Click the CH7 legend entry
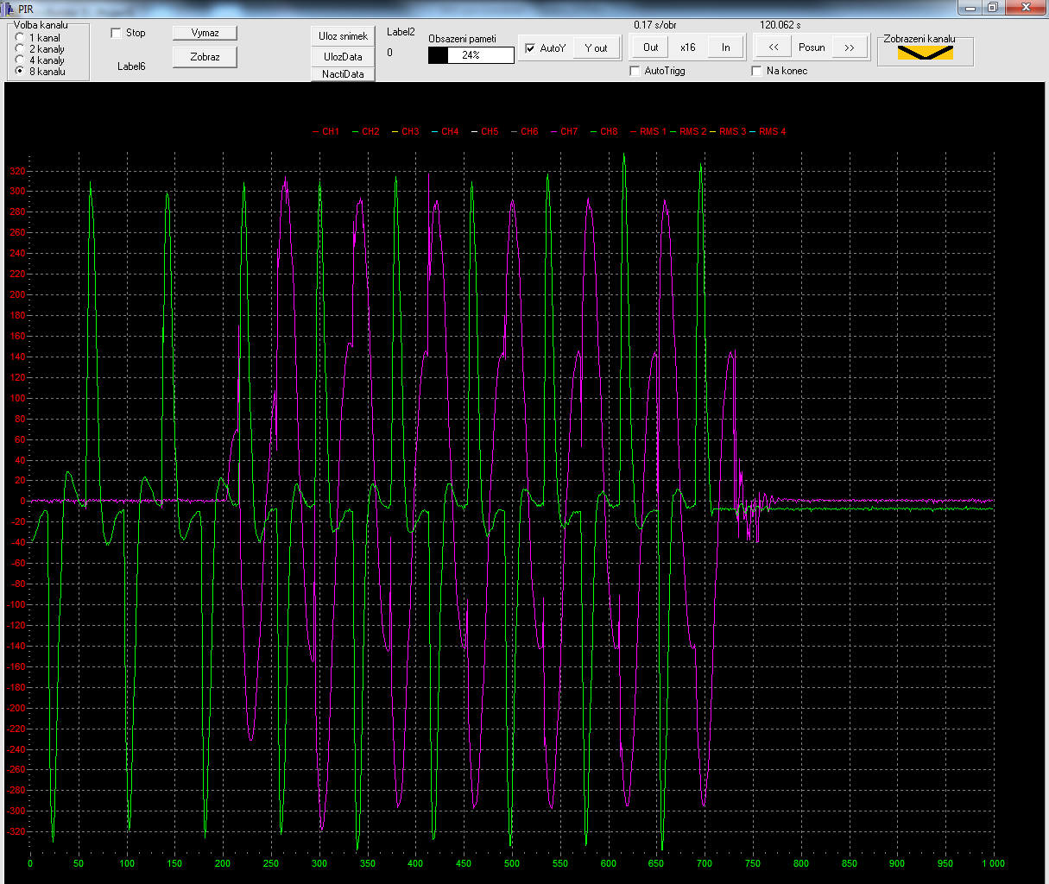 pyautogui.click(x=565, y=131)
